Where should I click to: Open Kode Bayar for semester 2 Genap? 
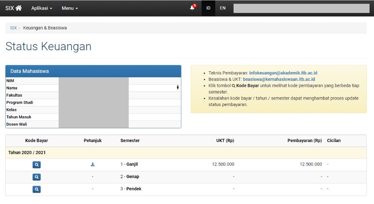(x=37, y=177)
